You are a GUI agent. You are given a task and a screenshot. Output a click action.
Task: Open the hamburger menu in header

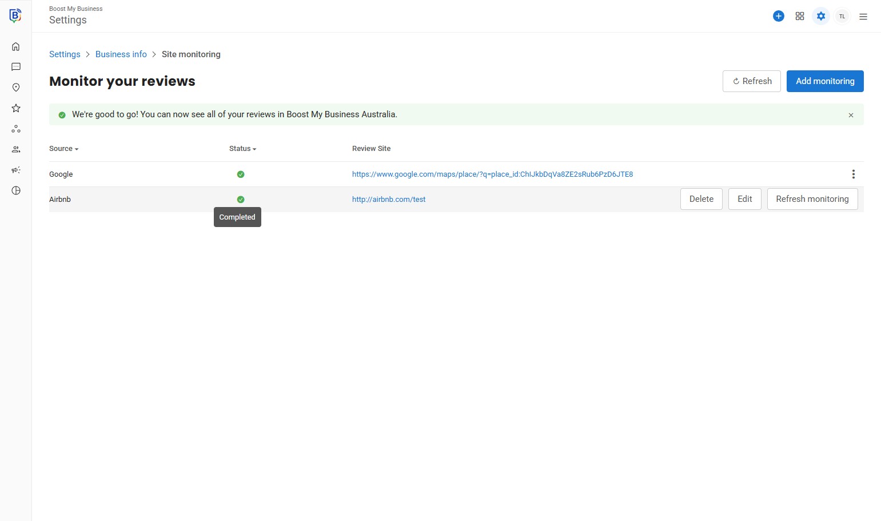pos(863,17)
